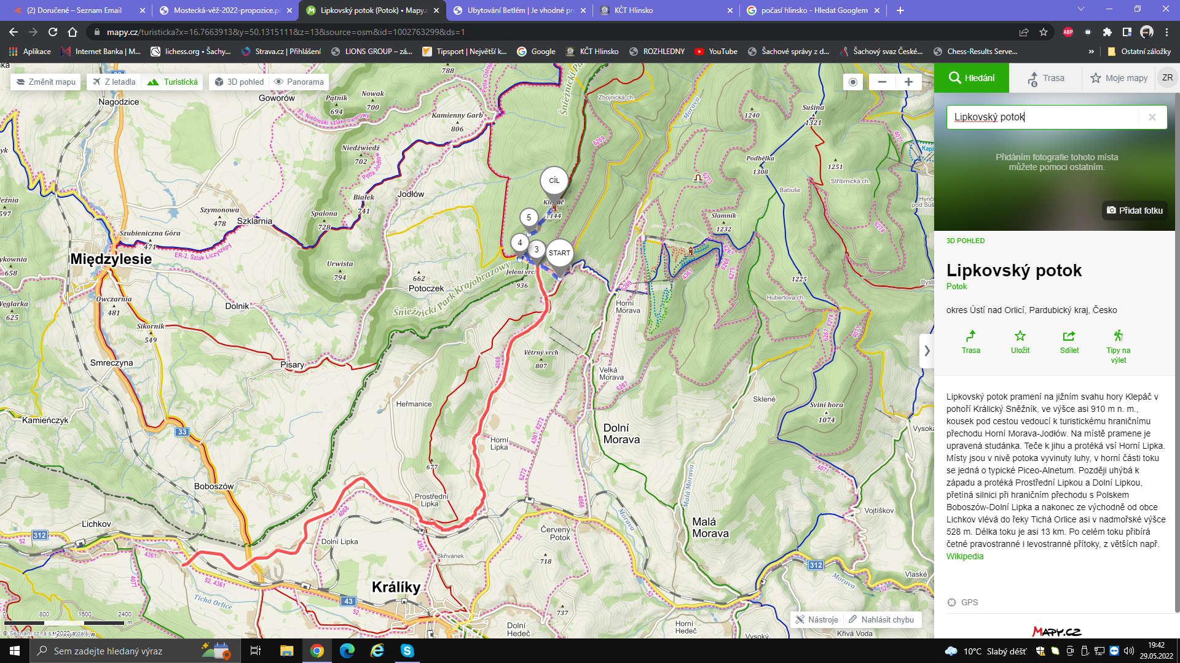The image size is (1180, 663).
Task: Open Skype from Windows taskbar
Action: pyautogui.click(x=407, y=651)
